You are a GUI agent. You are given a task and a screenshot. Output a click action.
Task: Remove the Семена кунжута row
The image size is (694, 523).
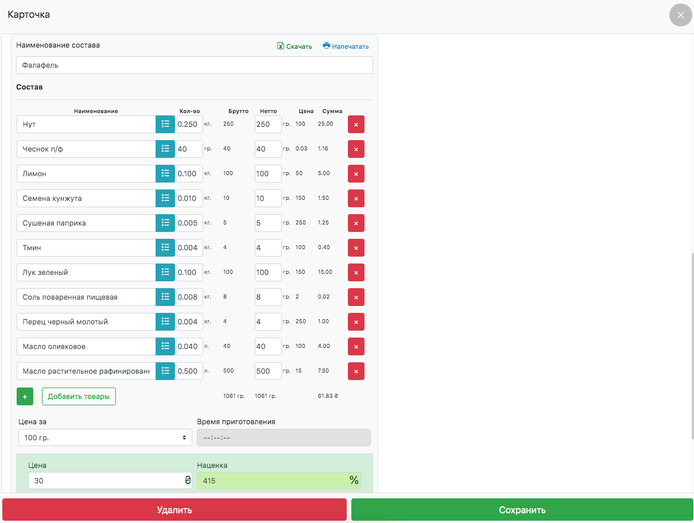(356, 199)
